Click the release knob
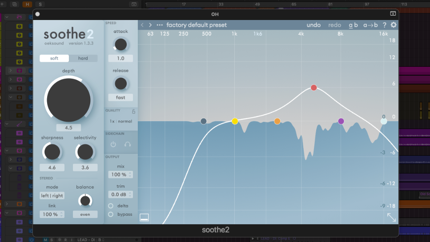Image resolution: width=430 pixels, height=242 pixels. pos(121,84)
